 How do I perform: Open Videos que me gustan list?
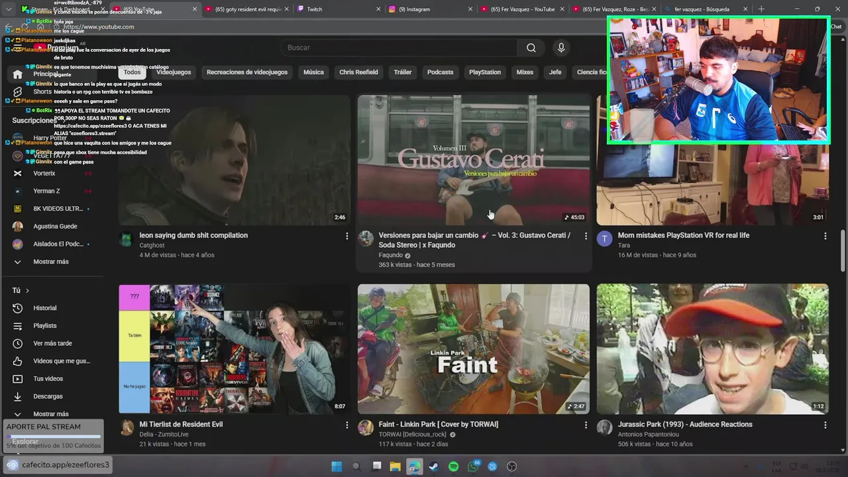(62, 361)
